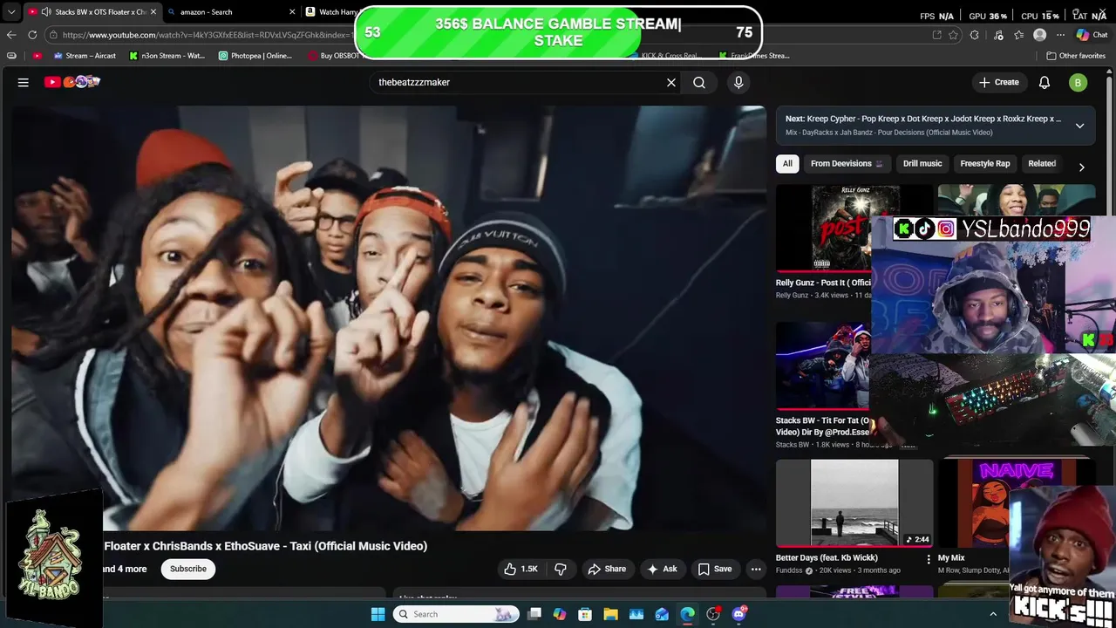Close the amazon - Search tab
This screenshot has width=1116, height=628.
coord(293,12)
